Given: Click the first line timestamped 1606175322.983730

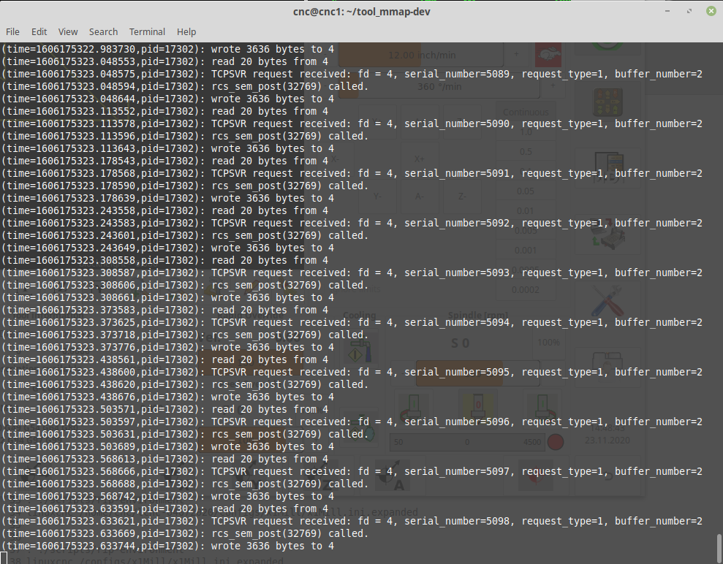Looking at the screenshot, I should click(x=167, y=49).
